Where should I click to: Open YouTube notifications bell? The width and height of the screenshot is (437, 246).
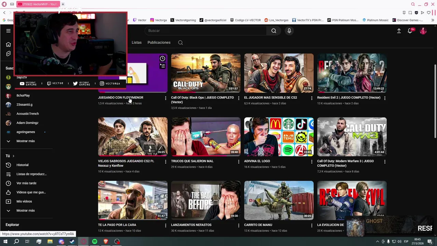pos(410,31)
